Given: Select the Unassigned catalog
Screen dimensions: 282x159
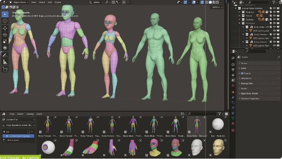Looking at the screenshot, I should pos(13,140).
